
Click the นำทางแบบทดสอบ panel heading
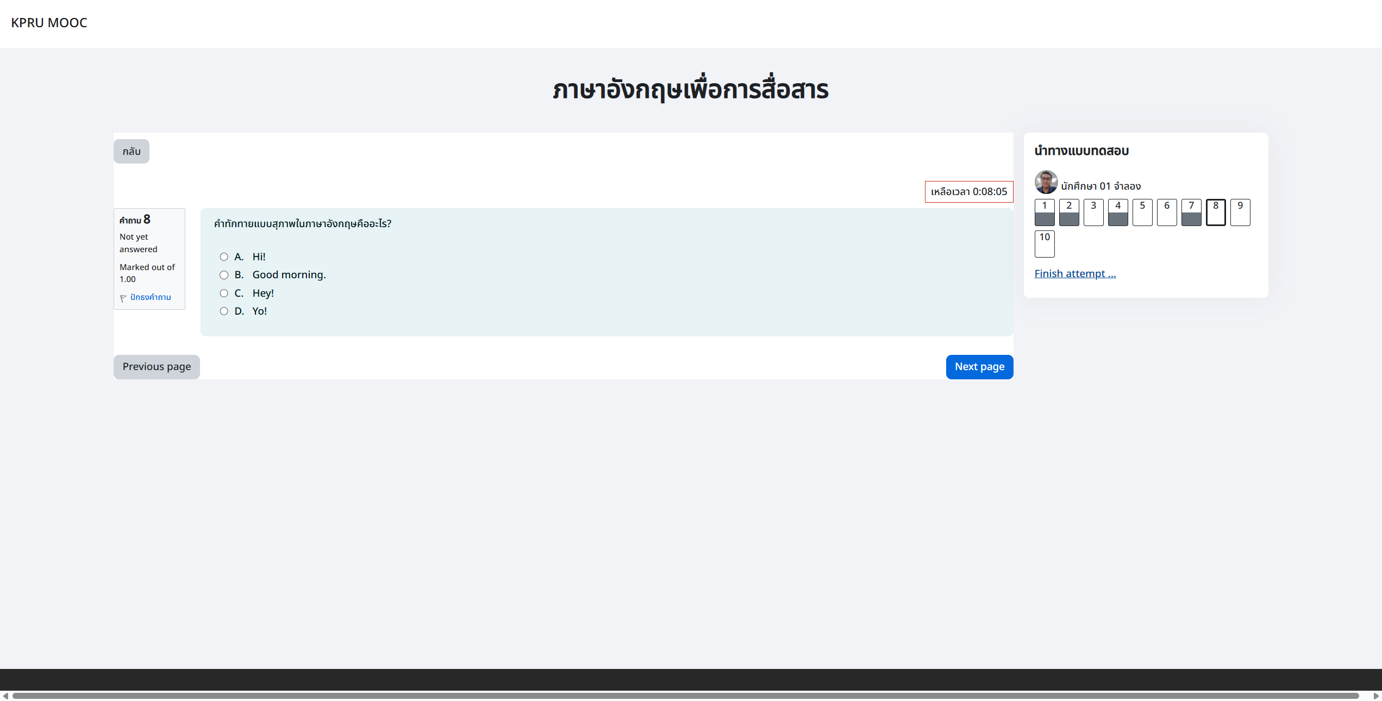coord(1081,151)
